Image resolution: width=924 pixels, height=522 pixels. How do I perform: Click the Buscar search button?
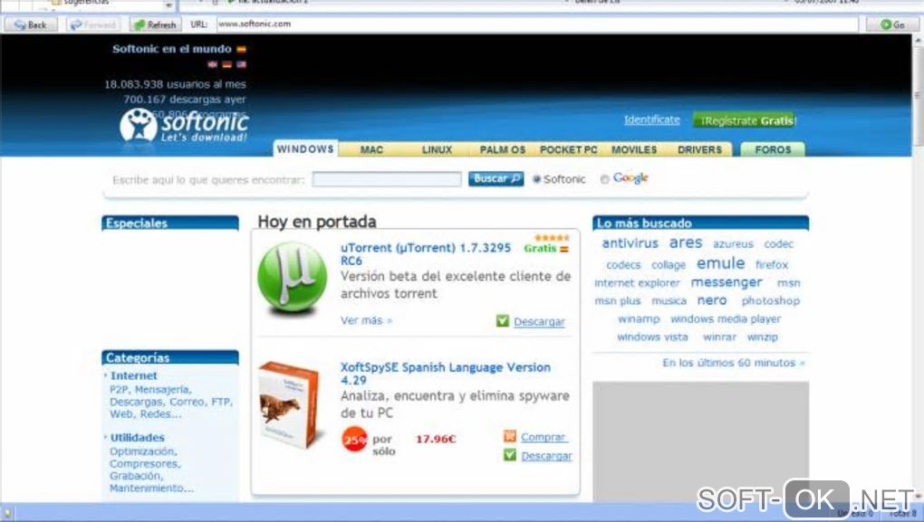[x=496, y=178]
